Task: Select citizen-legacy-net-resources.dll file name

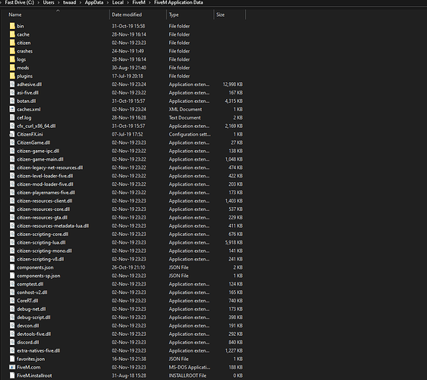Action: (49, 168)
